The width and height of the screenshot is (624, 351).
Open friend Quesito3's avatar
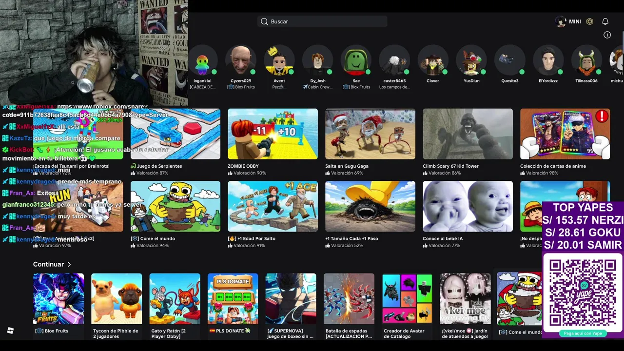pos(510,61)
